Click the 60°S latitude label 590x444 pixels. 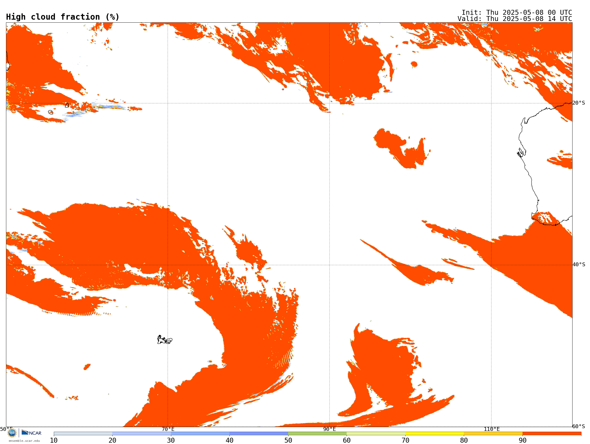pyautogui.click(x=579, y=426)
